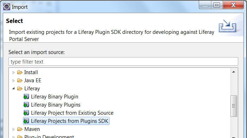Select the Maven category label
The image size is (247, 138).
32,129
